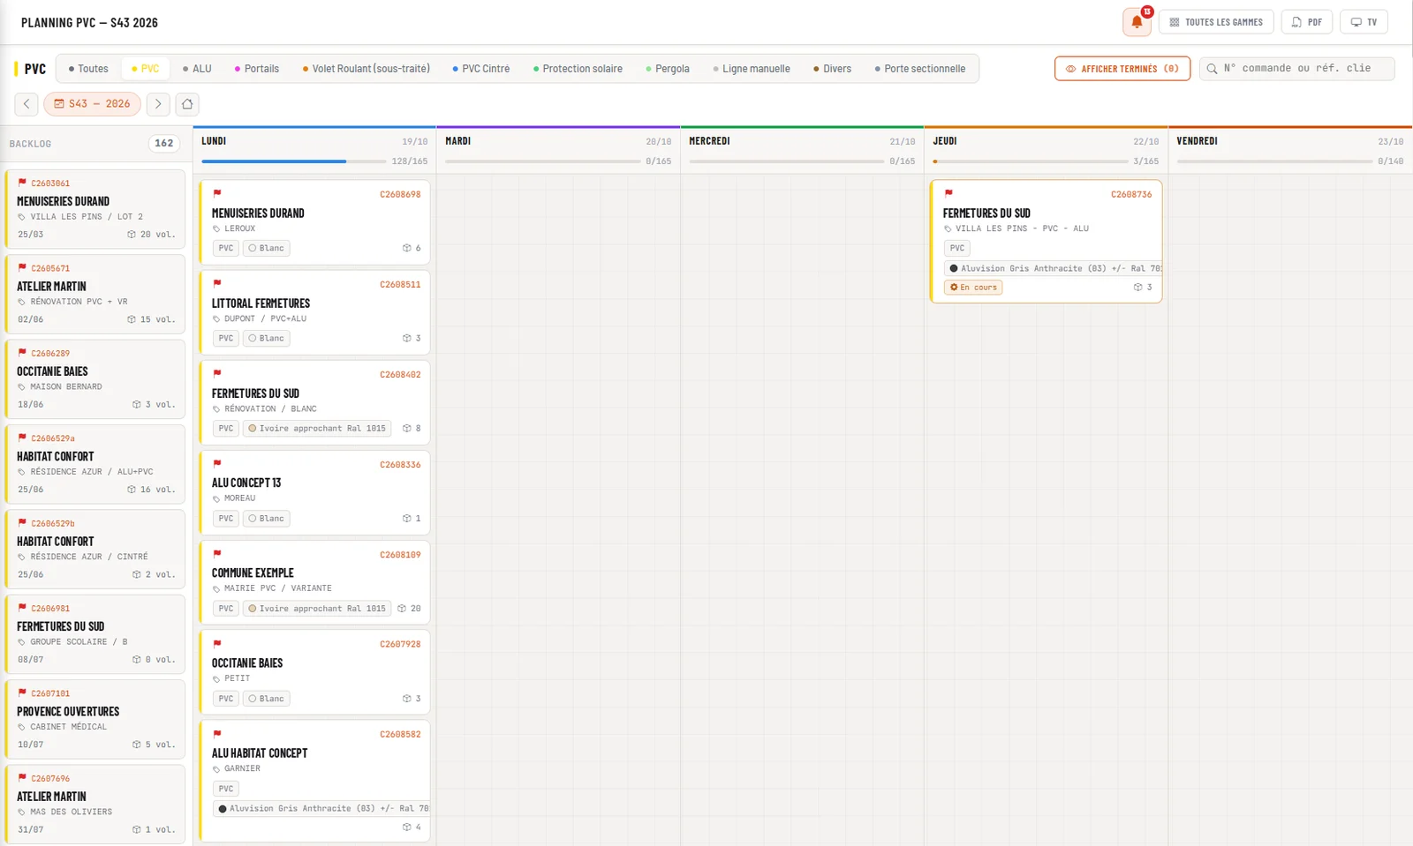Click the backlog count 162 badge
Viewport: 1413px width, 846px height.
pos(164,144)
